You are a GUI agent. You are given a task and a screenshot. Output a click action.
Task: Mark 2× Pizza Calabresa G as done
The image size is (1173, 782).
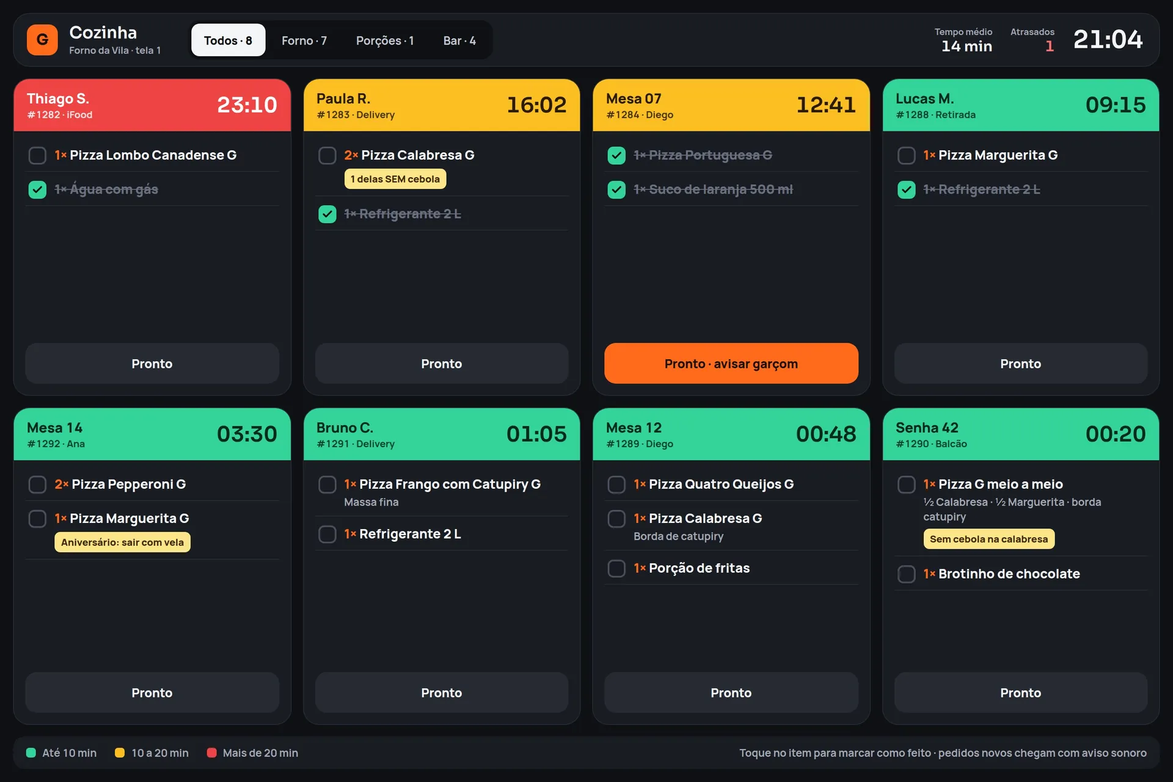(x=327, y=155)
